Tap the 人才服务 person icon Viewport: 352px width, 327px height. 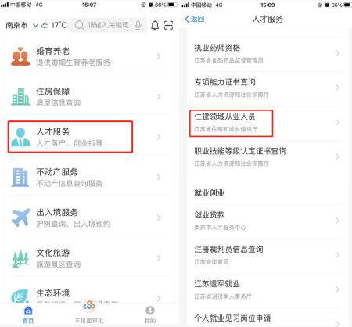tap(20, 137)
